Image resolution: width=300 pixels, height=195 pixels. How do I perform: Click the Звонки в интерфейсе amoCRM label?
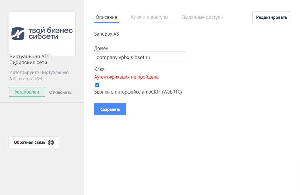(x=138, y=92)
